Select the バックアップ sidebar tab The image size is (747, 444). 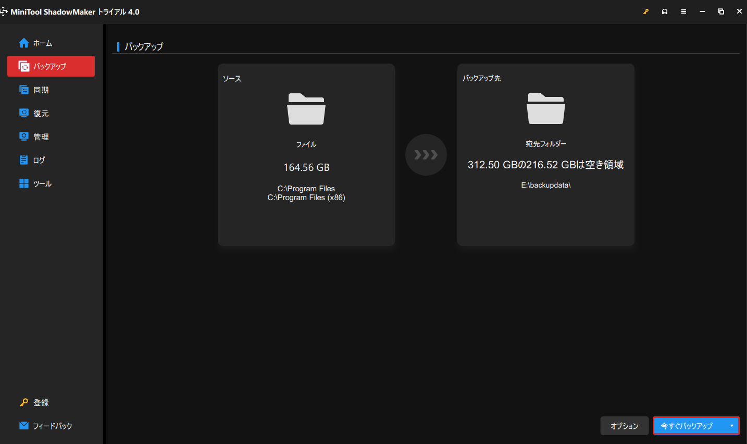[51, 66]
